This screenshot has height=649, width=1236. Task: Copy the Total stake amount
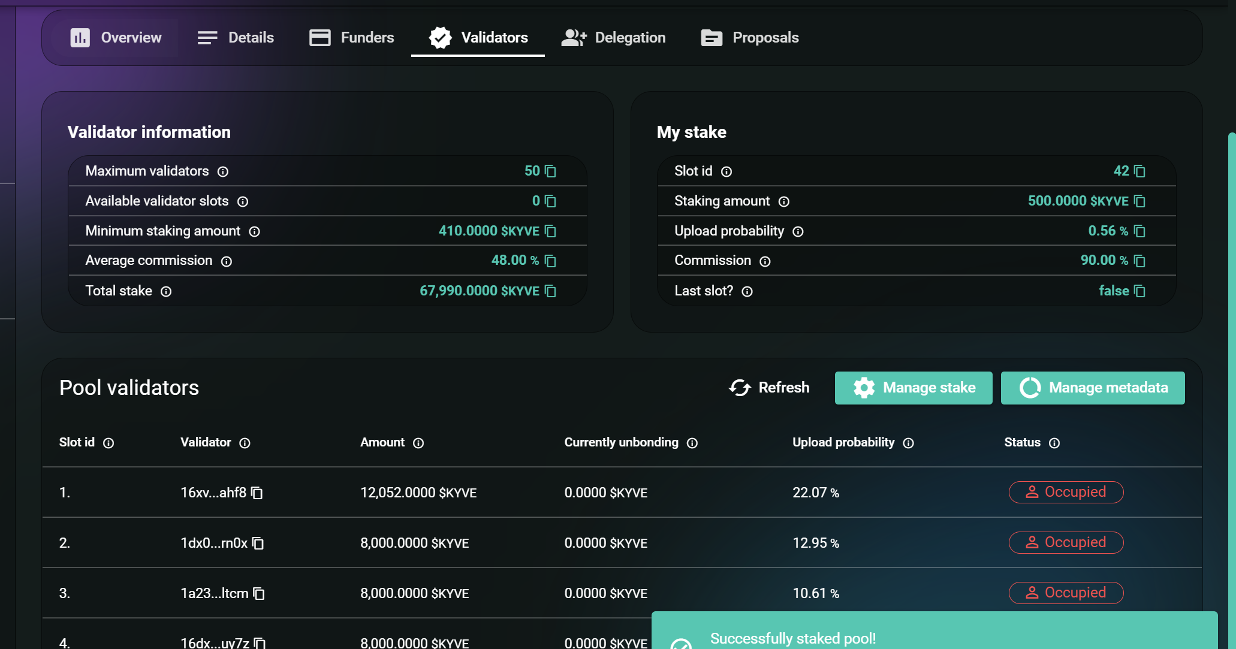[550, 291]
